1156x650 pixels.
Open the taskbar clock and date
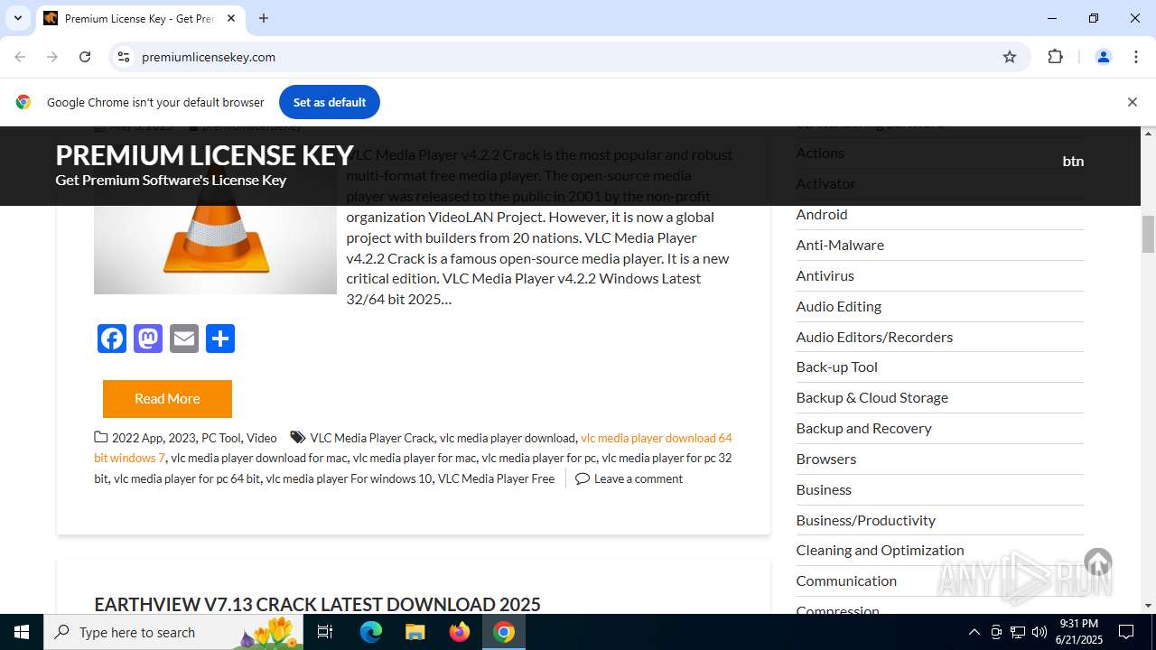1080,632
